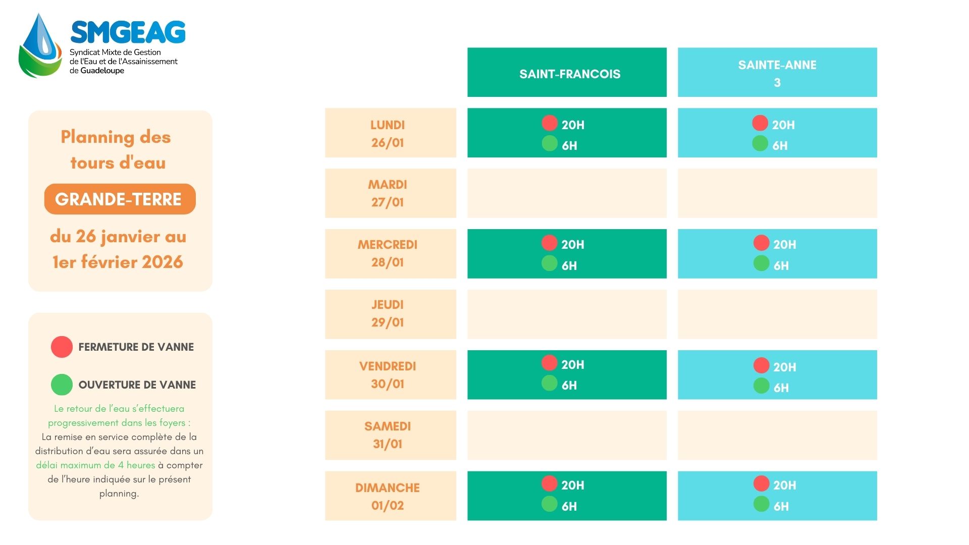Image resolution: width=969 pixels, height=545 pixels.
Task: Click the red dot beside Fermeture de Vanne
Action: (x=62, y=347)
